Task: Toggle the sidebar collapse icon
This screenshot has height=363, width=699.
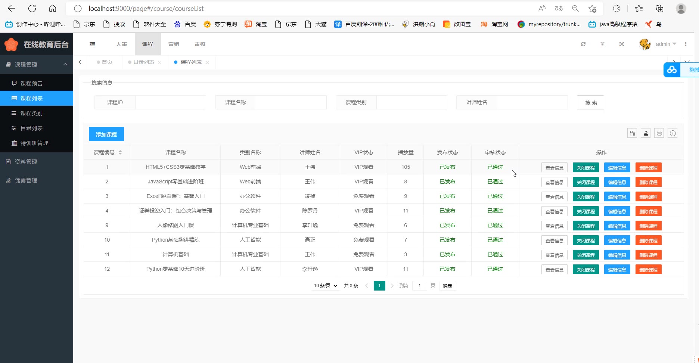Action: click(92, 44)
